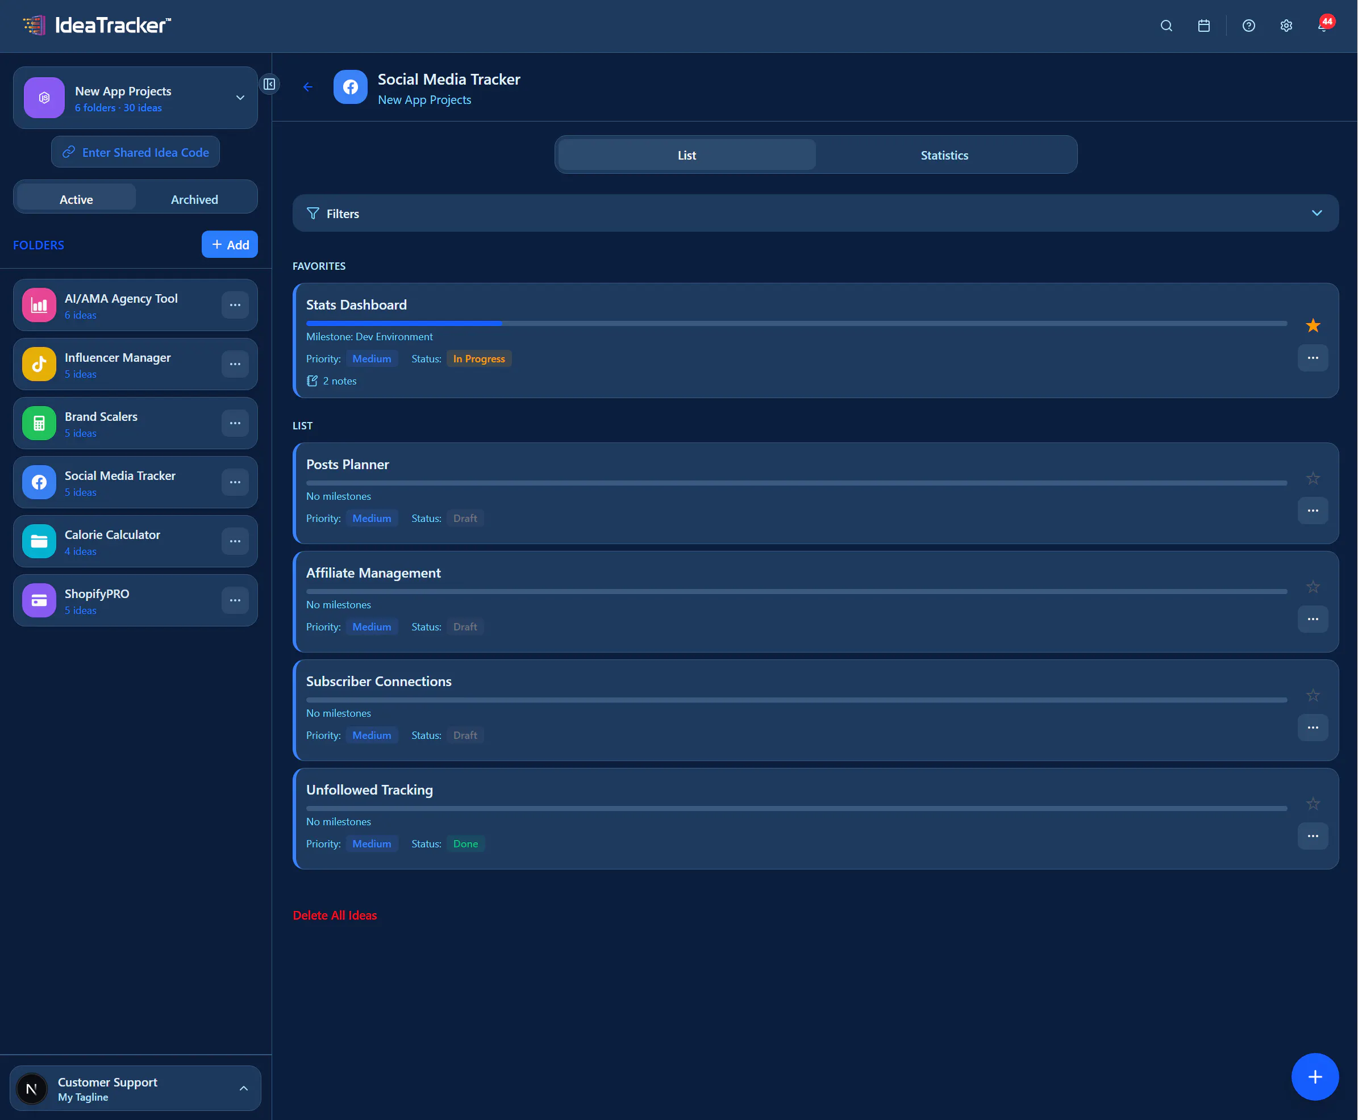This screenshot has width=1358, height=1120.
Task: Click the Influencer Manager TikTok icon
Action: pyautogui.click(x=39, y=364)
